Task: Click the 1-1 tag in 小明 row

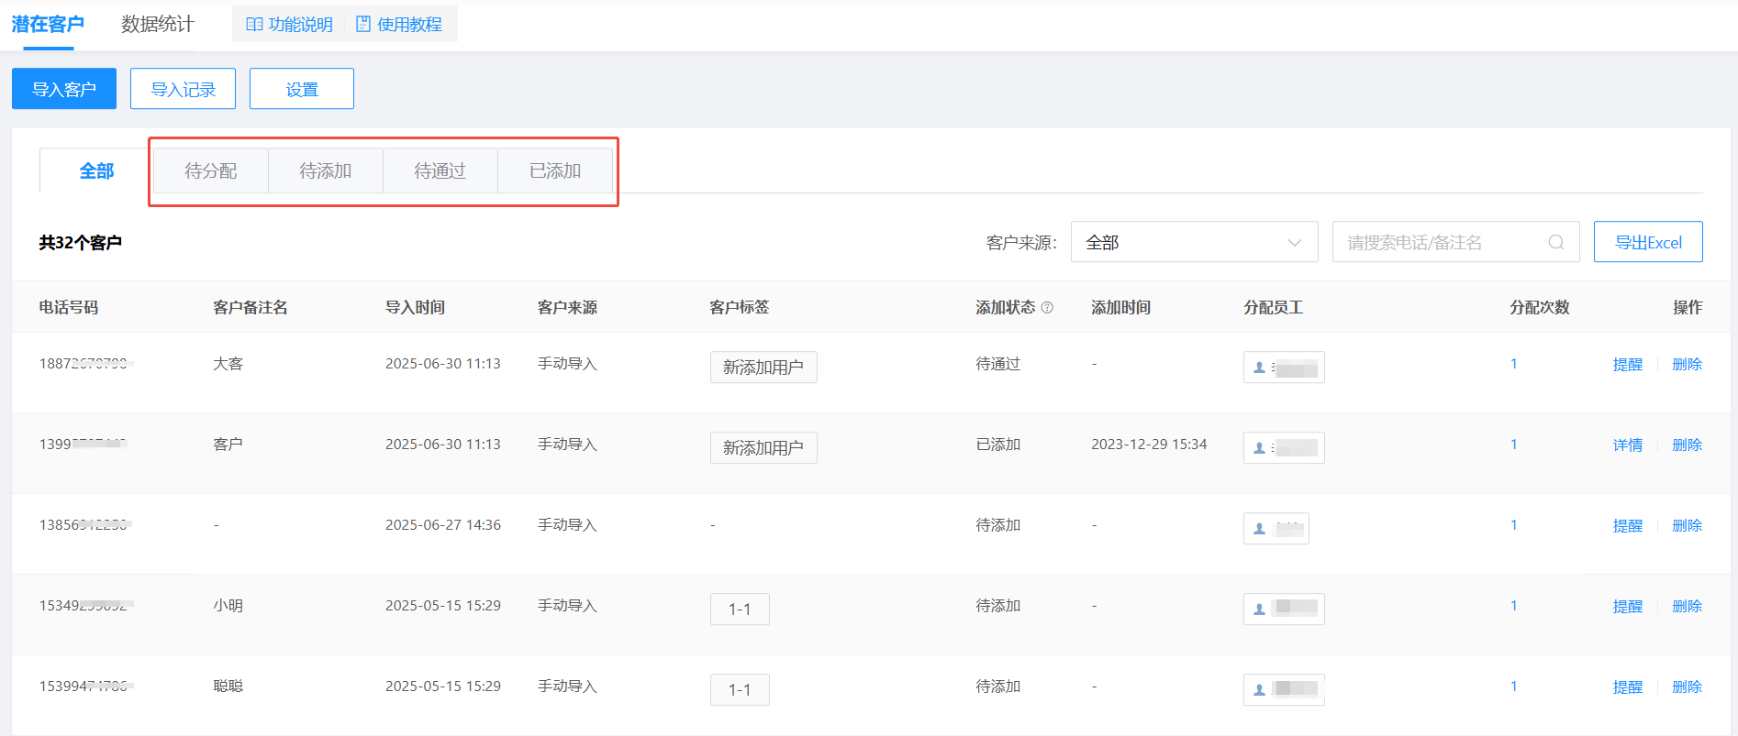Action: coord(740,610)
